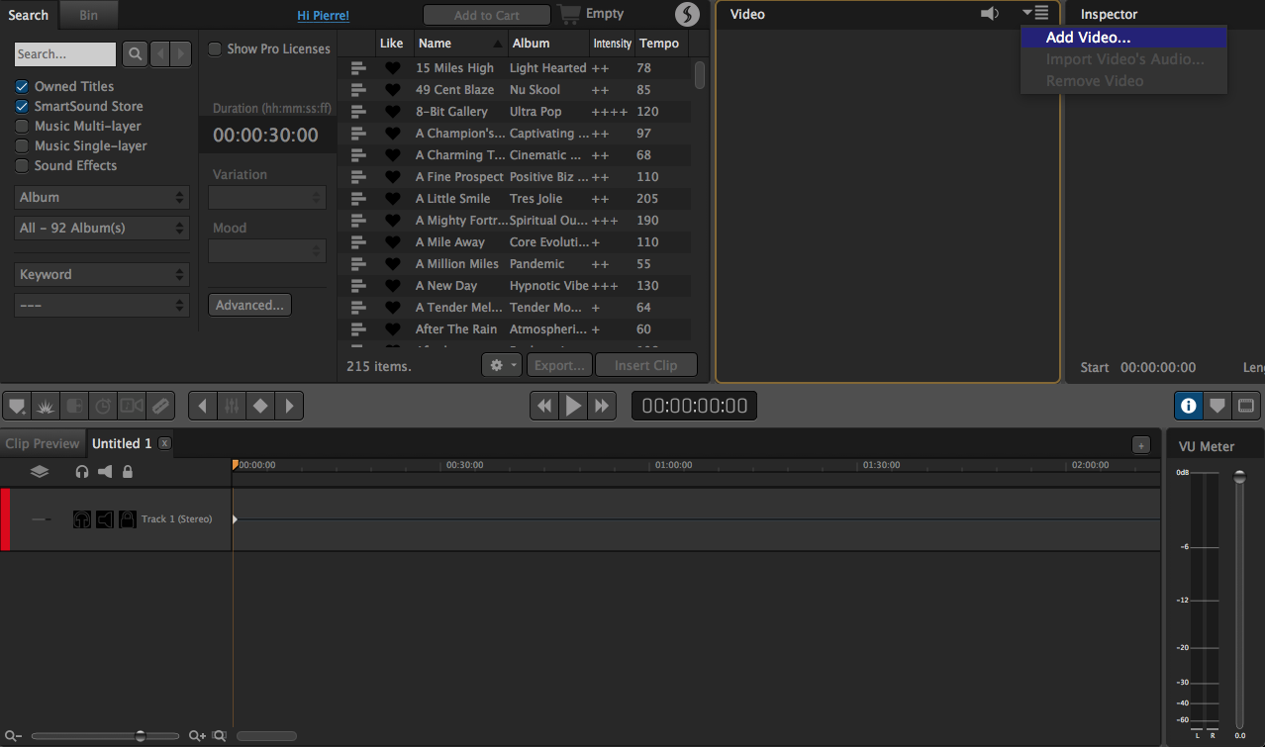Click the search history back/forward arrows
Viewport: 1265px width, 747px height.
coord(171,53)
